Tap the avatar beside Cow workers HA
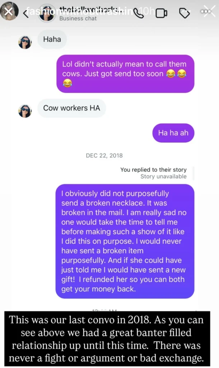 click(x=25, y=111)
